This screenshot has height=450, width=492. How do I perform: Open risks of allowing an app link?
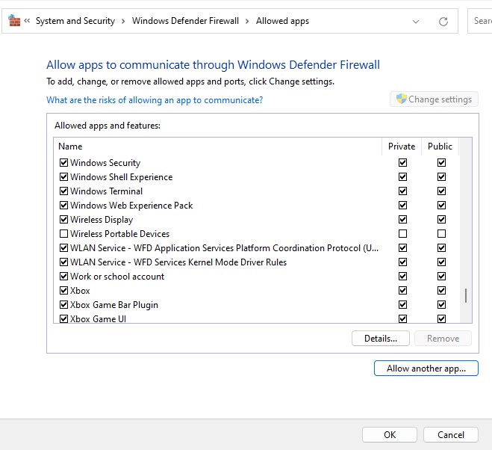155,100
